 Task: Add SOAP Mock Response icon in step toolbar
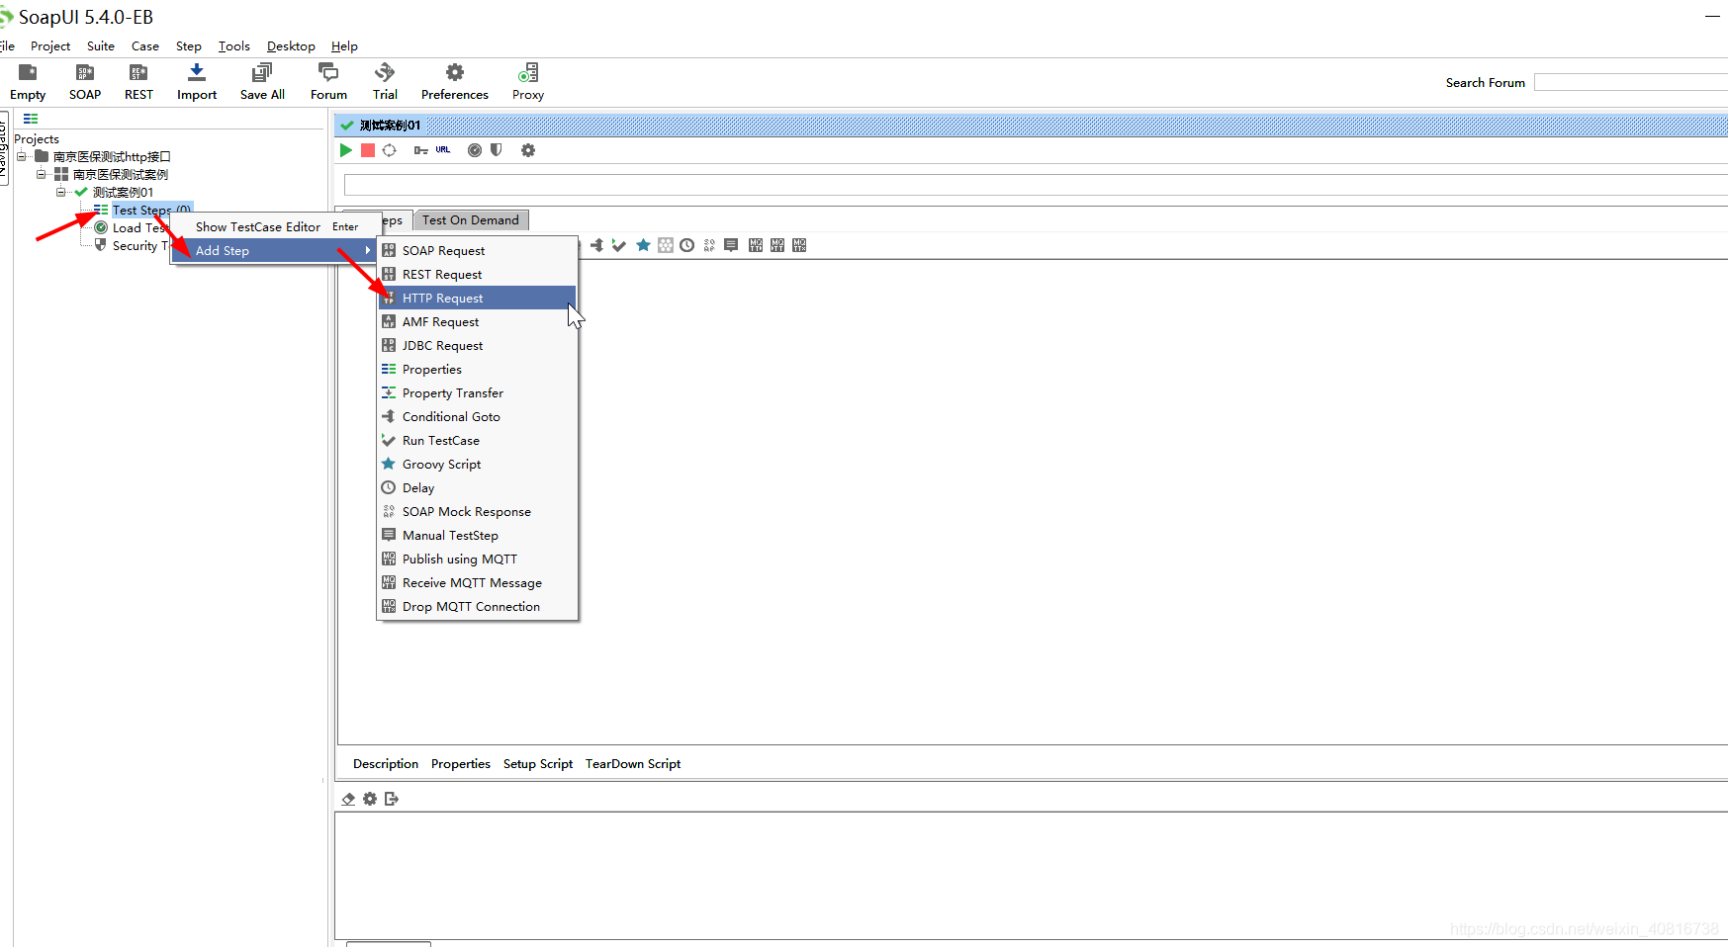[709, 245]
